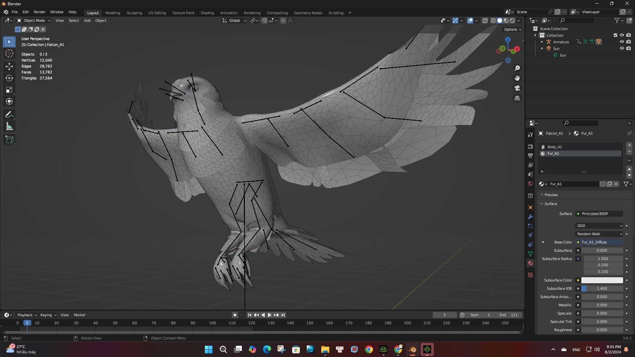Toggle snapping magnet

(x=264, y=21)
